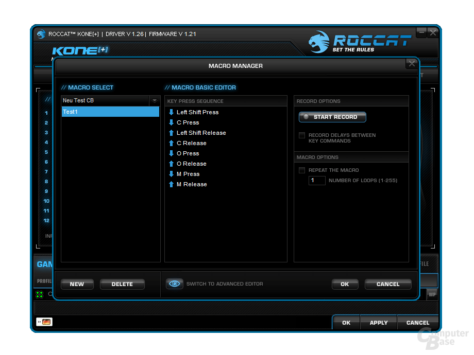Screen dimensions: 474x355
Task: Click the up arrow icon beside M Release
Action: 171,184
